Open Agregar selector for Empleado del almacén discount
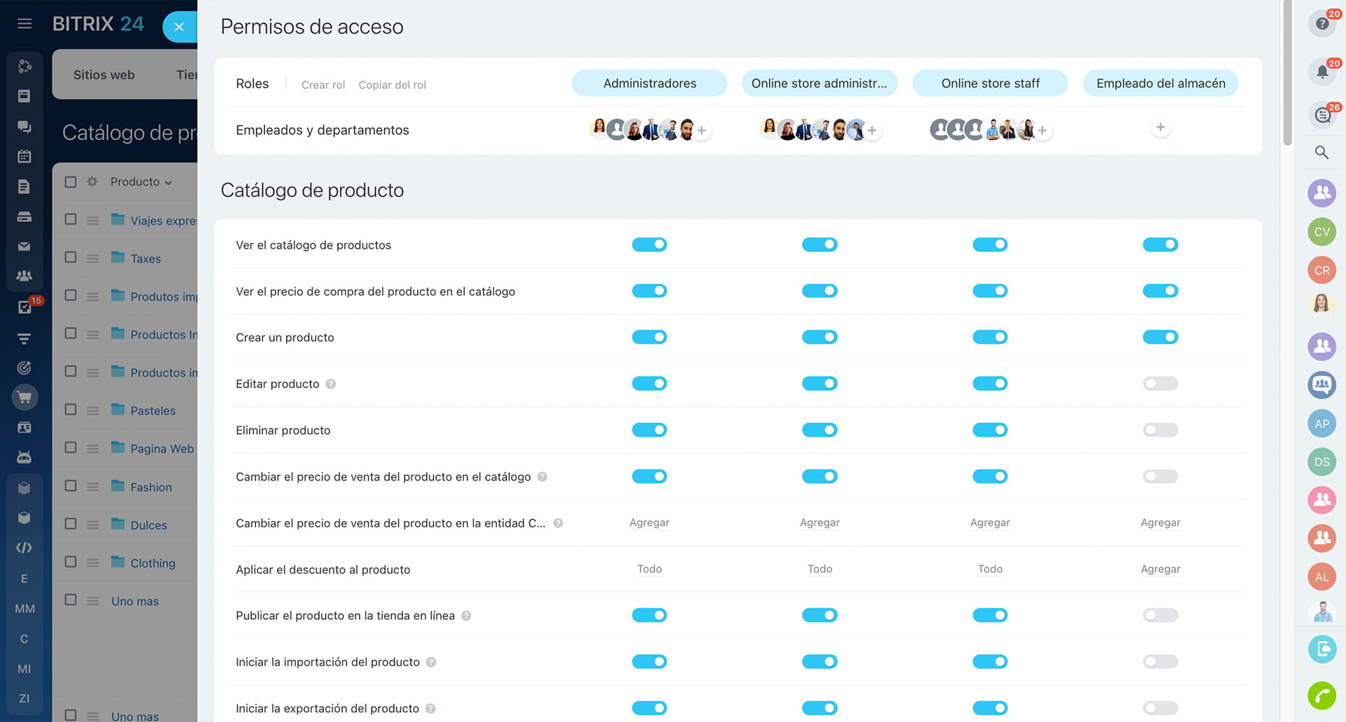 tap(1160, 569)
